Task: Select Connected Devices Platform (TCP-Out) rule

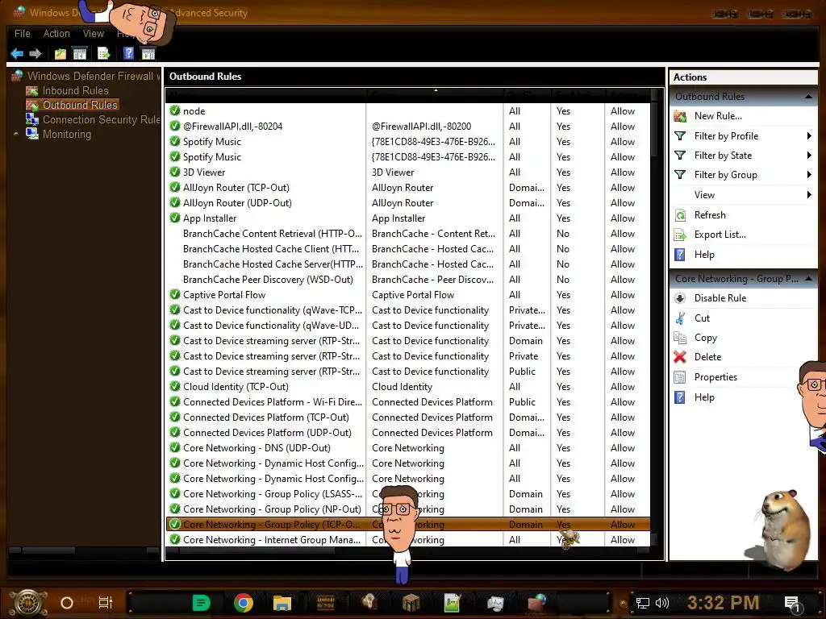Action: tap(408, 417)
